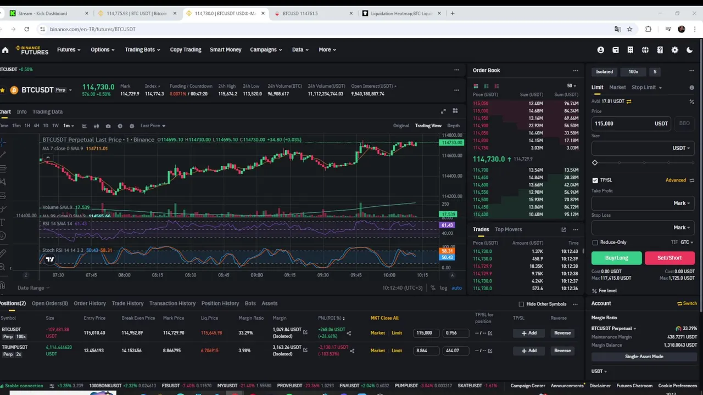Click Buy/Long button
The width and height of the screenshot is (703, 395).
coord(616,258)
